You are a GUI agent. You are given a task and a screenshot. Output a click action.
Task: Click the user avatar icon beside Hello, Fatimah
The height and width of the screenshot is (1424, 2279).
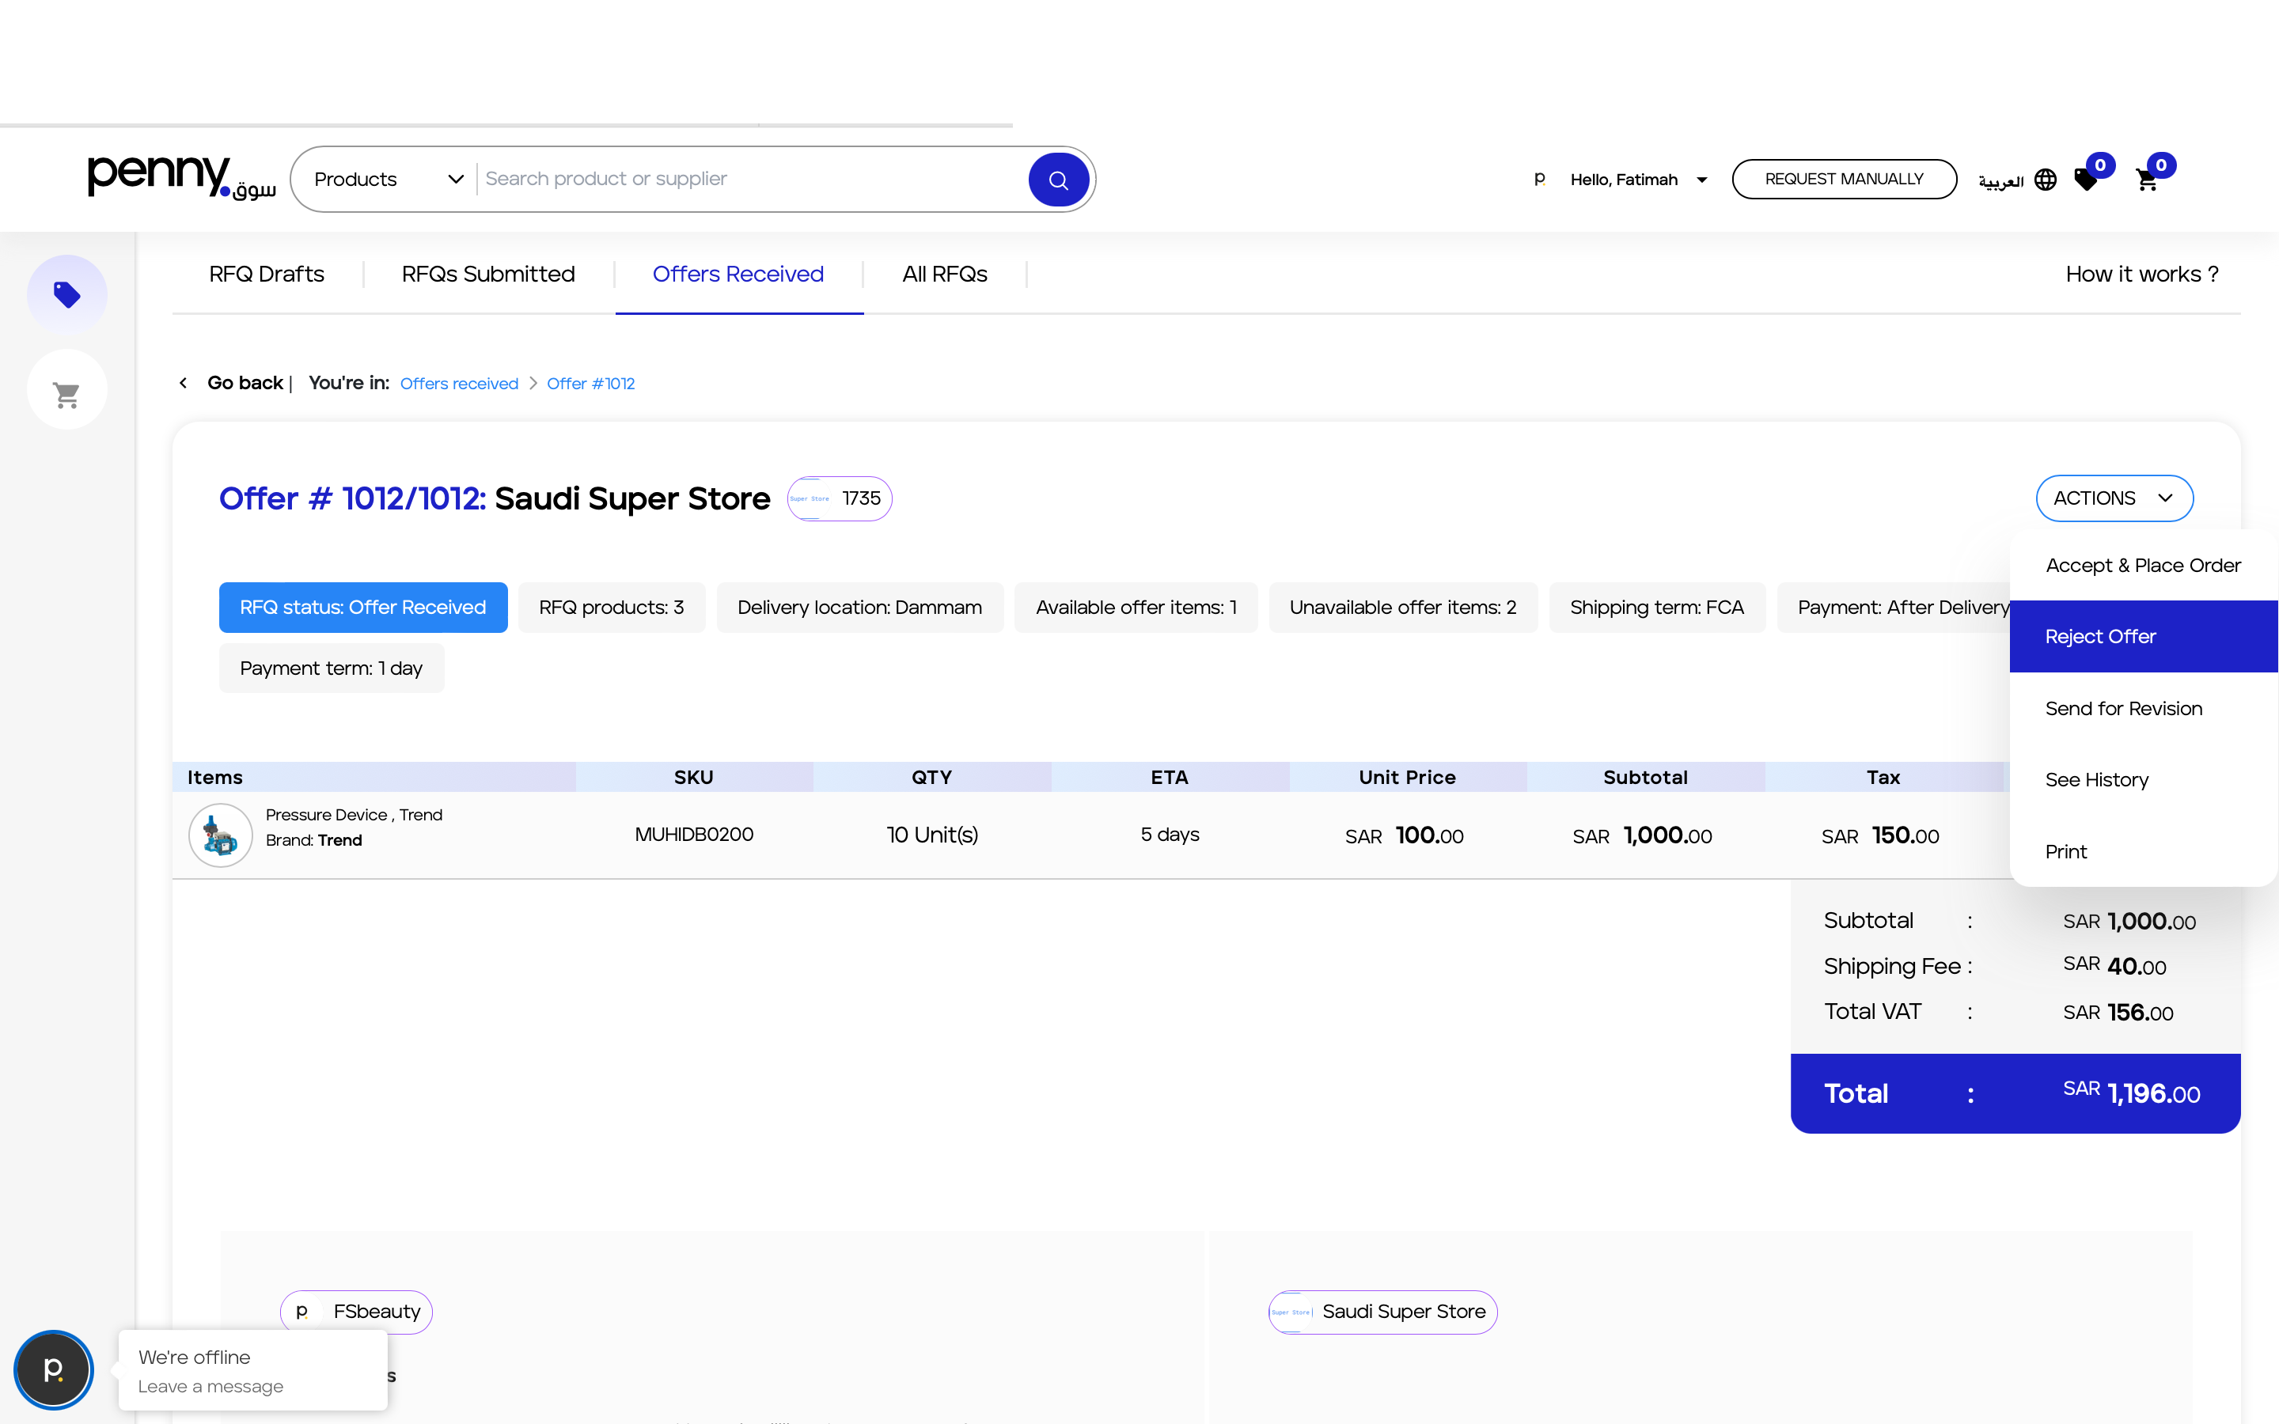(x=1540, y=179)
